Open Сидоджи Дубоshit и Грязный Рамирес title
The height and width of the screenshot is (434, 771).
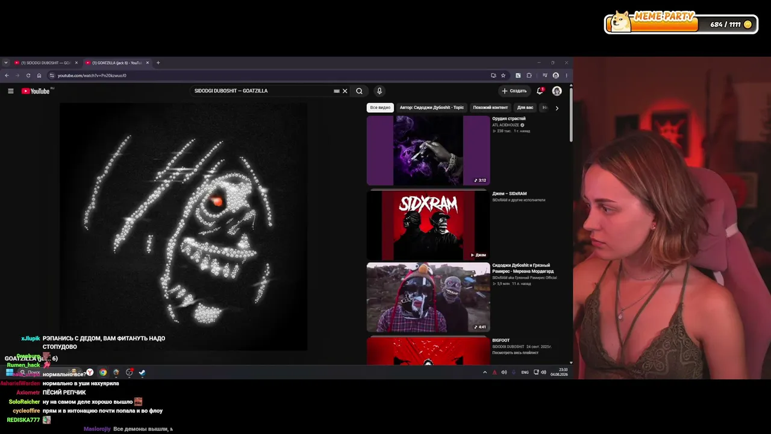(x=523, y=268)
